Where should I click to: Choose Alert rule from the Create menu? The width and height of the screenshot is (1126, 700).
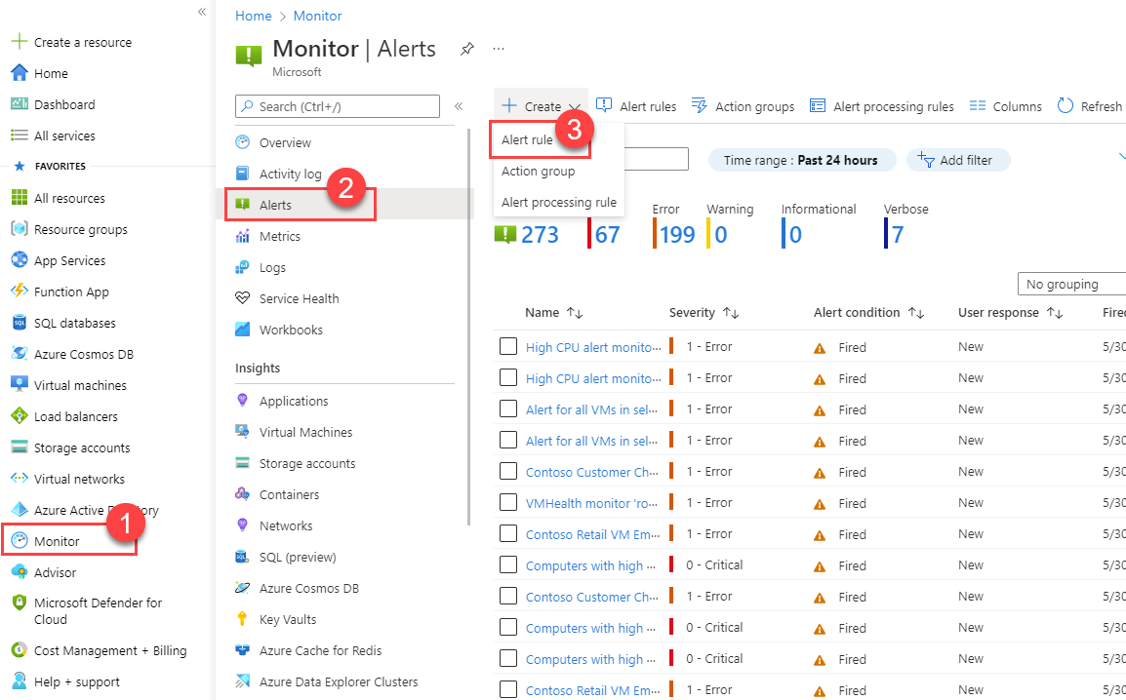click(x=527, y=139)
